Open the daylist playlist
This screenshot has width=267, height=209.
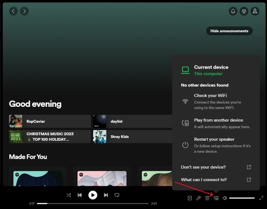point(133,121)
